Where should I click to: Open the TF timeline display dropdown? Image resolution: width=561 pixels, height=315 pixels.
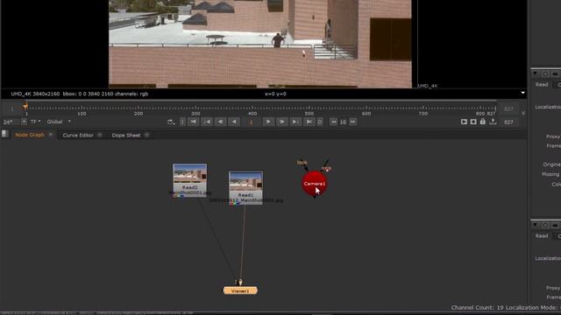coord(35,122)
